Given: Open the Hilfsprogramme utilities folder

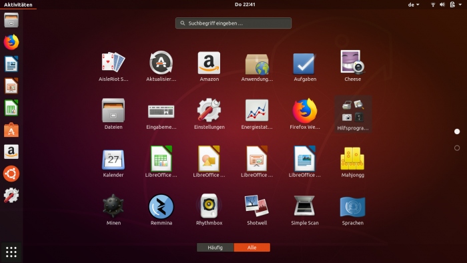Looking at the screenshot, I should click(x=353, y=114).
